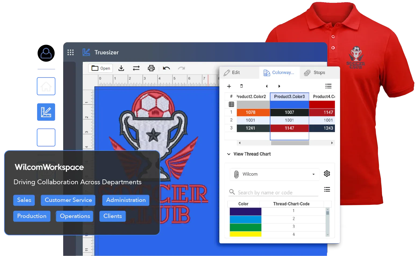Switch to the Colorway tab
This screenshot has width=418, height=256.
(x=279, y=73)
